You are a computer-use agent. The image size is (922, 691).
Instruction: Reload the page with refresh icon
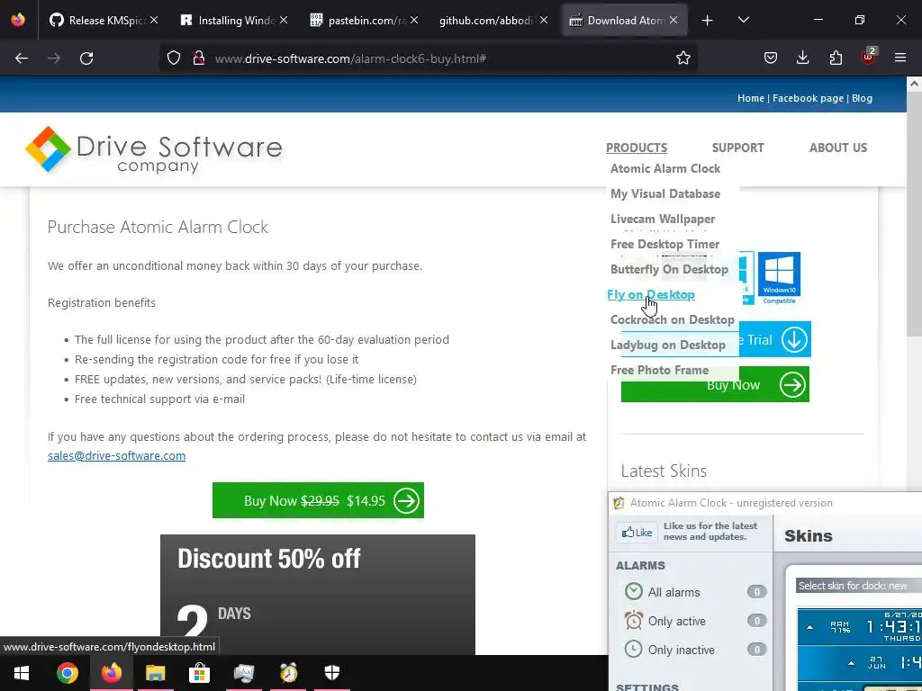86,58
